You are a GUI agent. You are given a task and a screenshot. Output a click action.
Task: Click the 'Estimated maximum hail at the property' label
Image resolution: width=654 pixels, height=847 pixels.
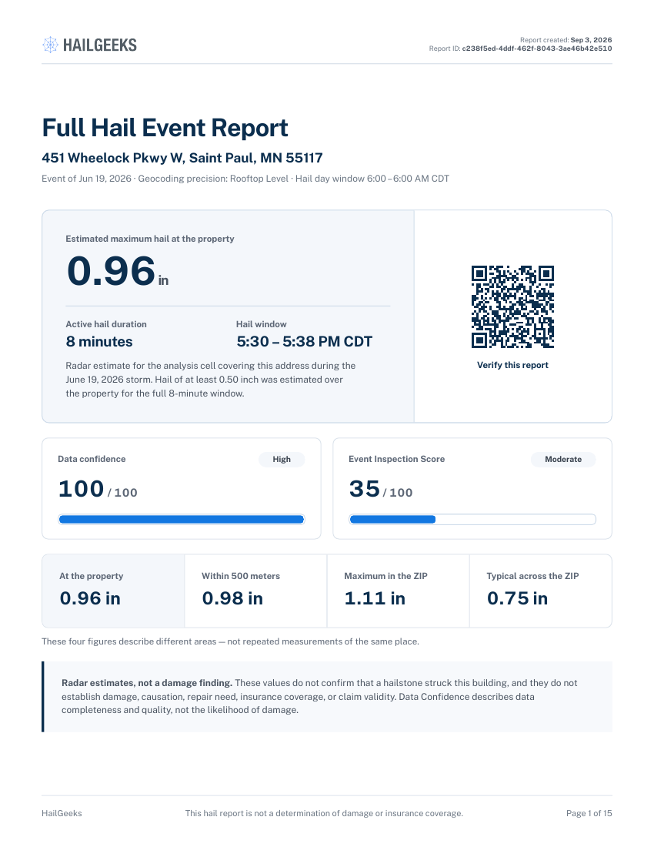[x=150, y=239]
